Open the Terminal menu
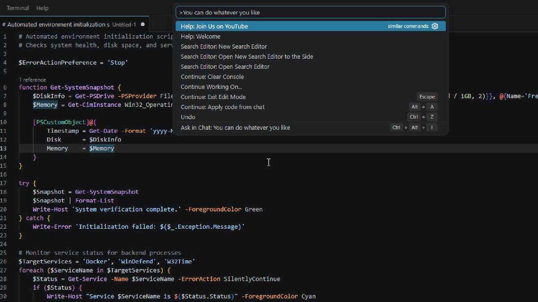 click(17, 8)
